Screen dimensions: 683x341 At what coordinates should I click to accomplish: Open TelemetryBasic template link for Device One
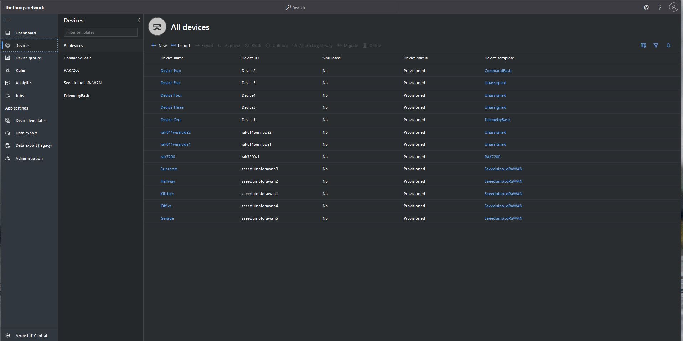[497, 120]
